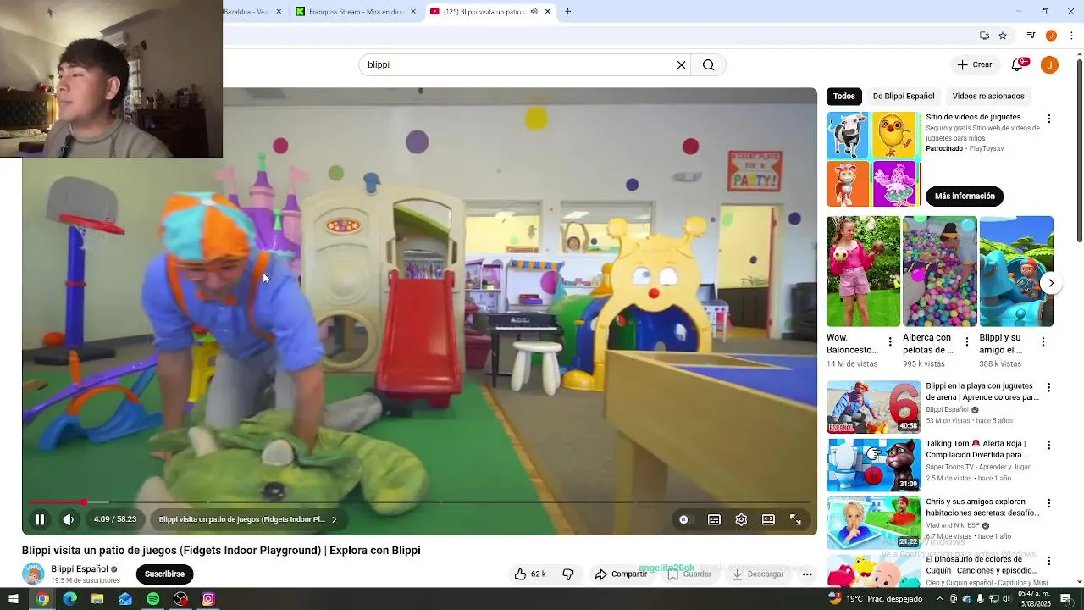This screenshot has height=610, width=1084.
Task: Open options for 'Talking Tom' video
Action: [1048, 445]
